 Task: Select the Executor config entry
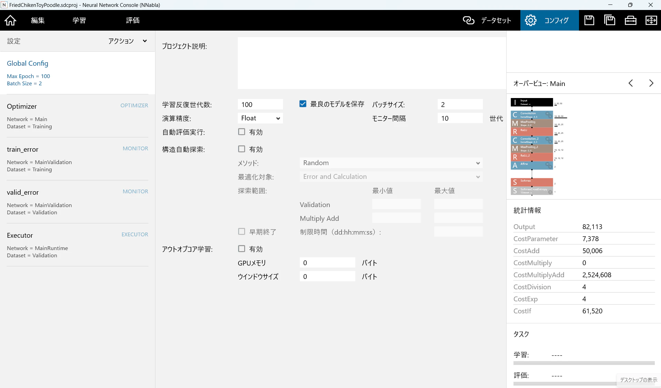tap(78, 245)
